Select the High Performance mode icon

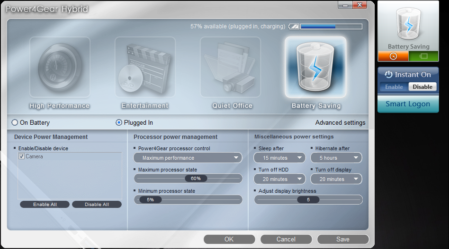(x=60, y=67)
